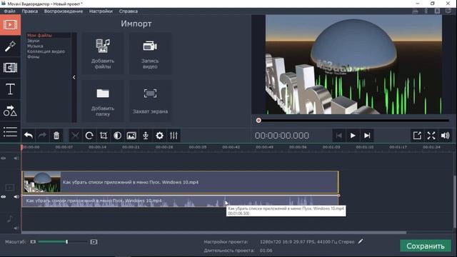Collapse the category list with left chevron

[74, 77]
